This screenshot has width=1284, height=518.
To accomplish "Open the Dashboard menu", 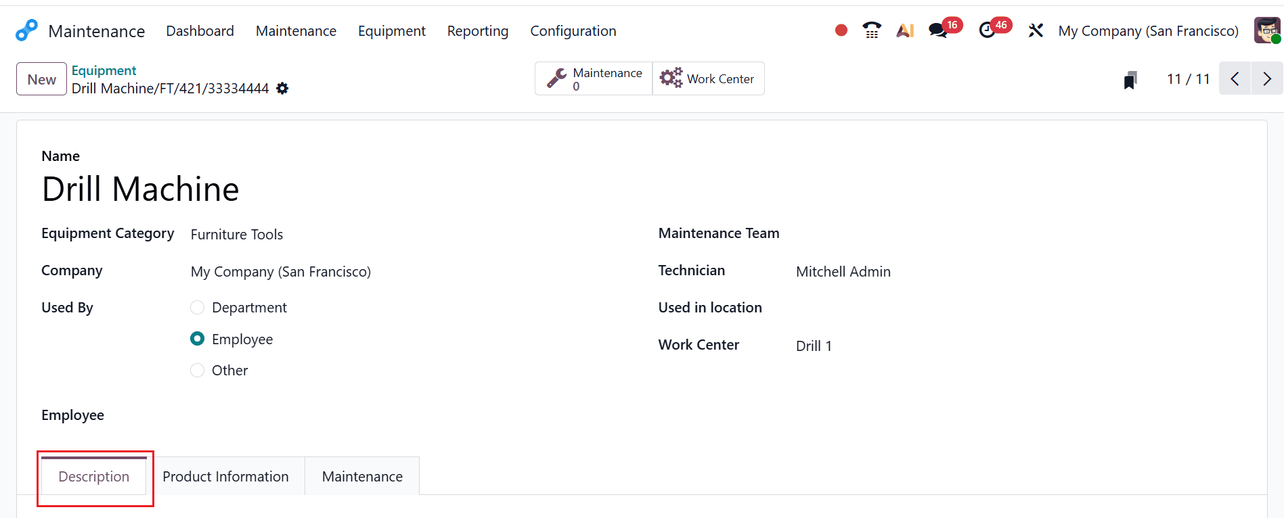I will coord(200,31).
